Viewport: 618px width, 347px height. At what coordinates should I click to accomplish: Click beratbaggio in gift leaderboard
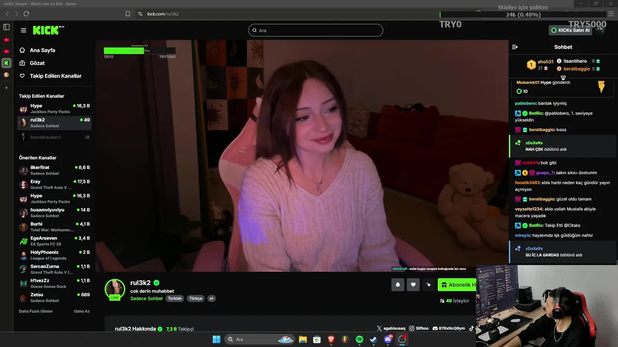[576, 69]
